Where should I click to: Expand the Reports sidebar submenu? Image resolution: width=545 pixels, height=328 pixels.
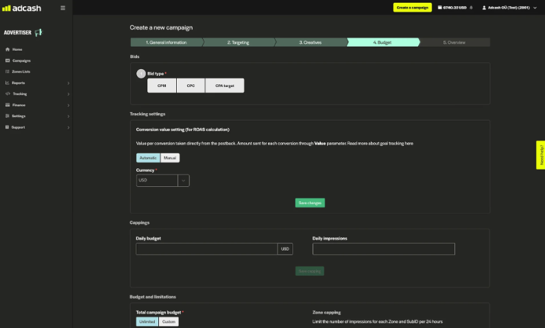(x=68, y=83)
